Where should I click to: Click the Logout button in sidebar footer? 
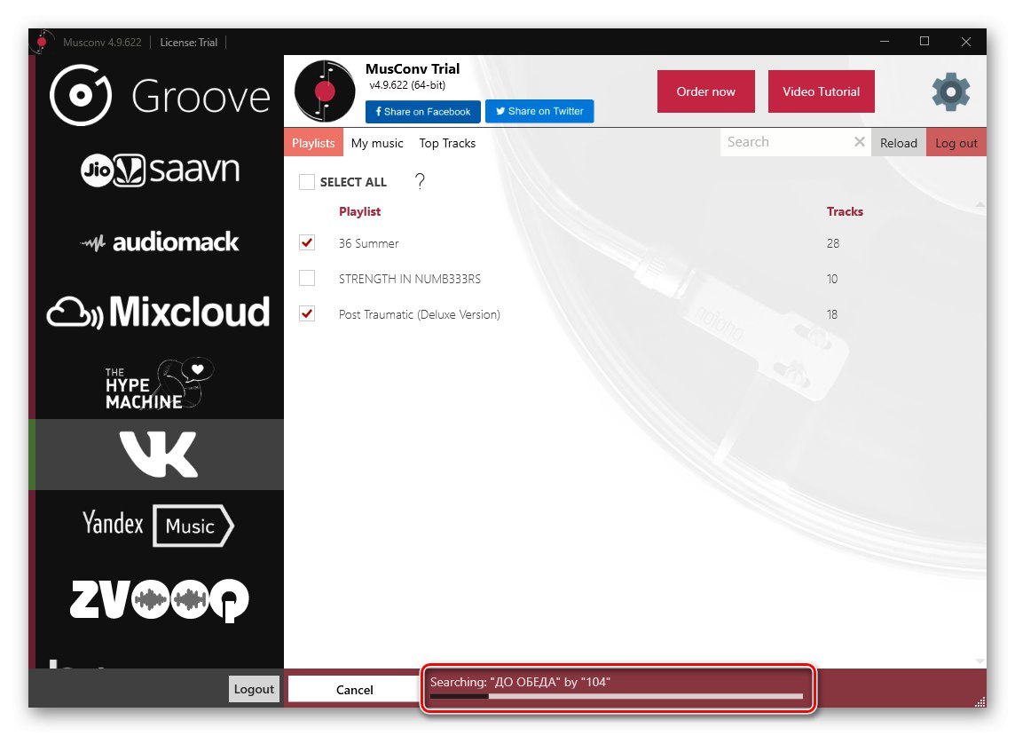pos(254,689)
